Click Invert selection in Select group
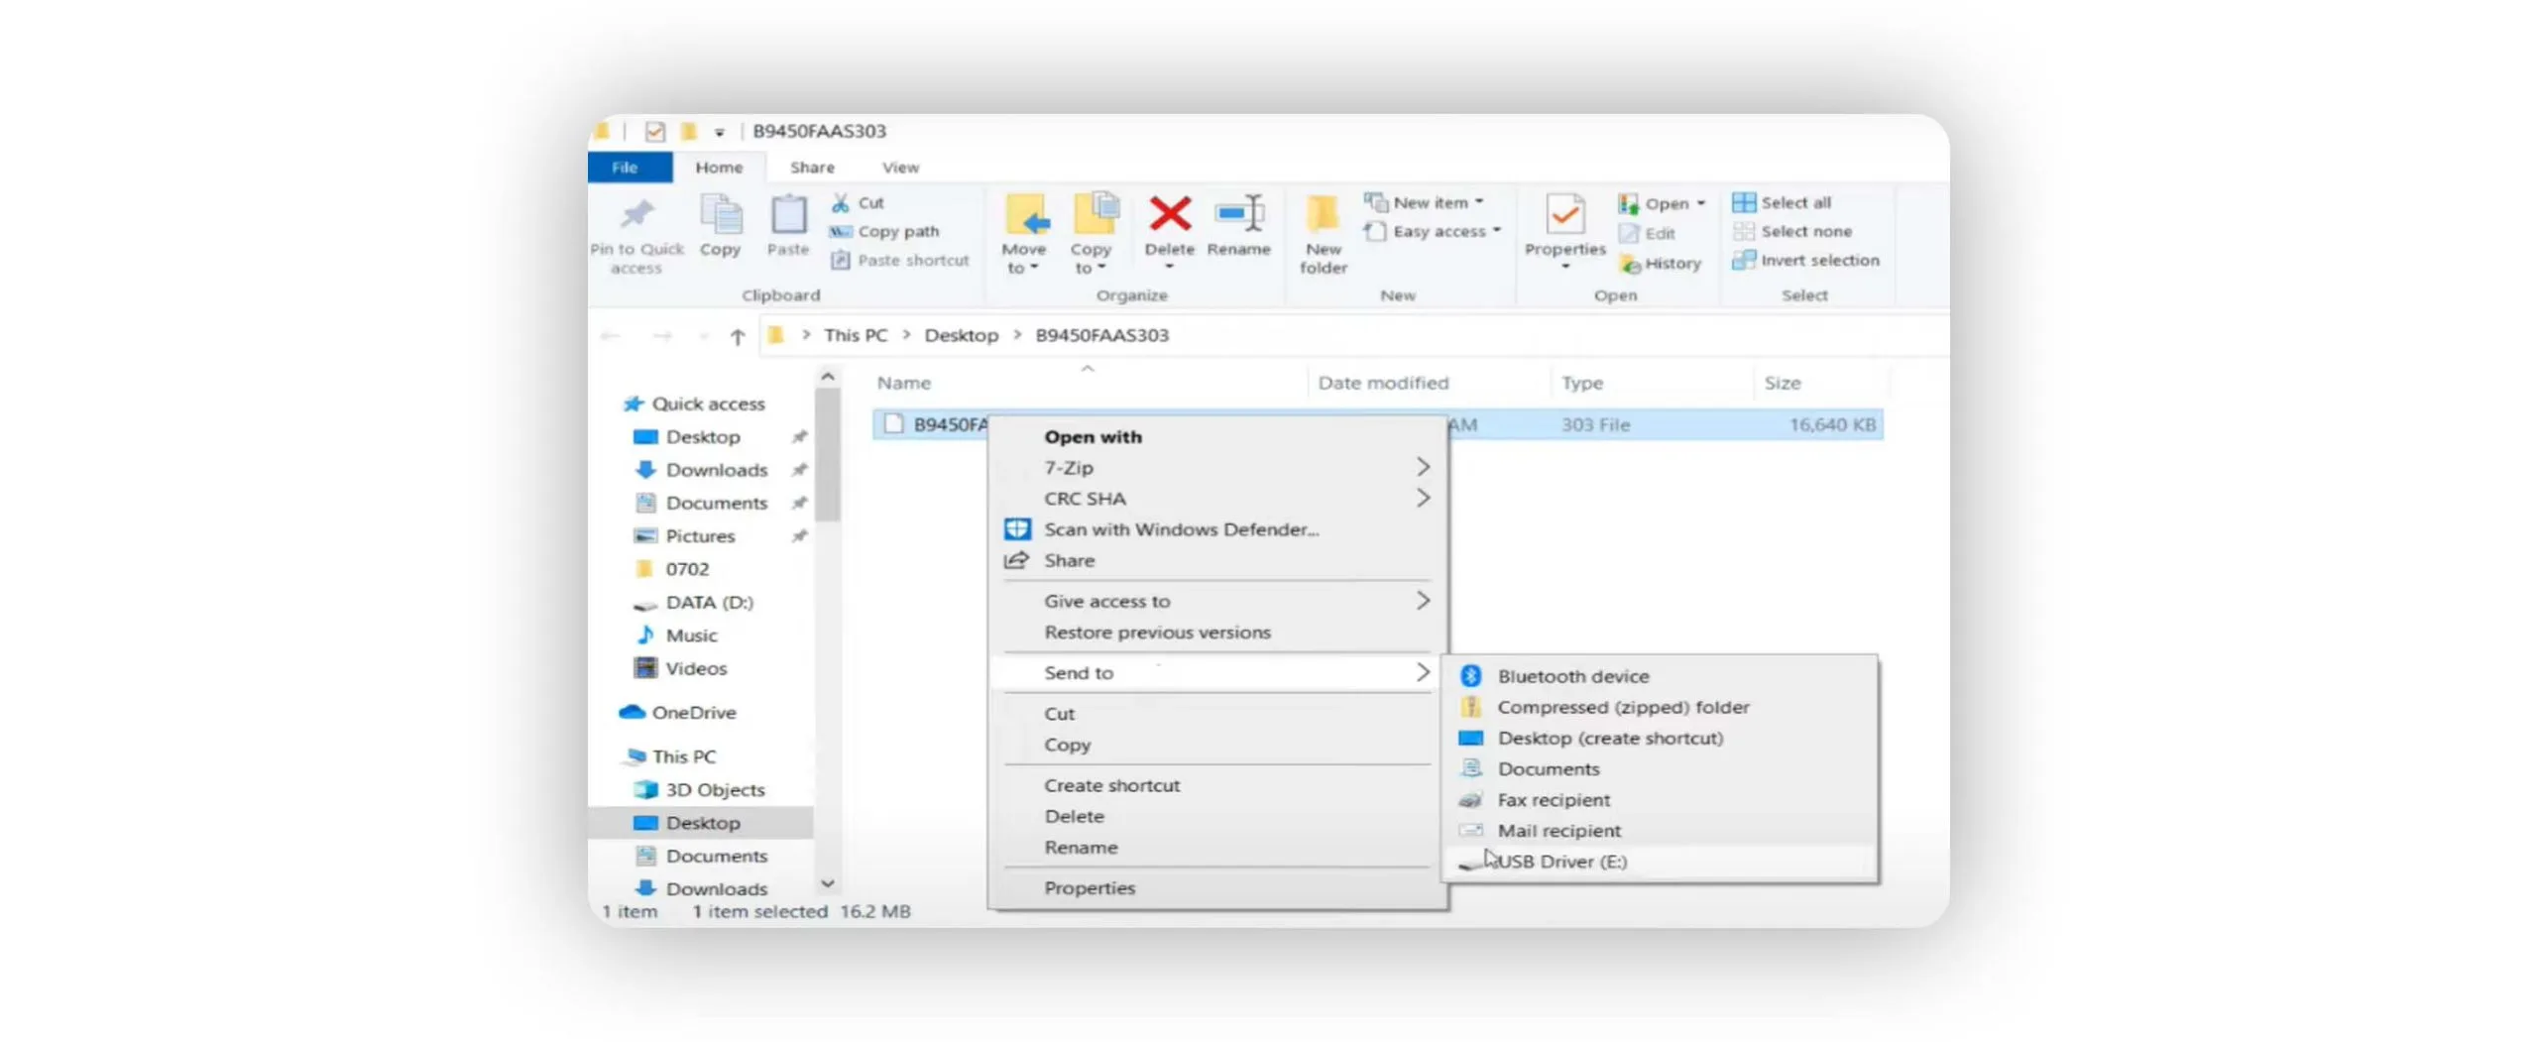2538x1042 pixels. pyautogui.click(x=1818, y=260)
